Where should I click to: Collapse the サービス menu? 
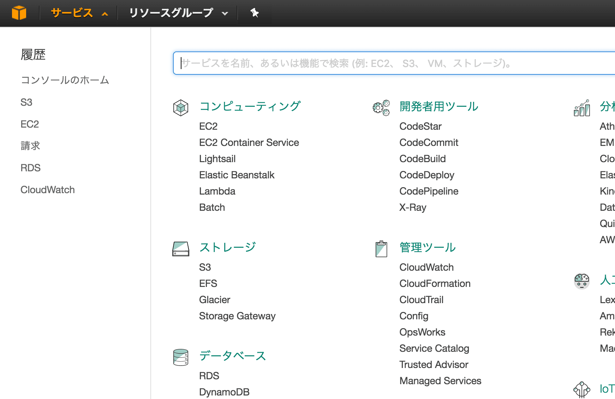79,13
